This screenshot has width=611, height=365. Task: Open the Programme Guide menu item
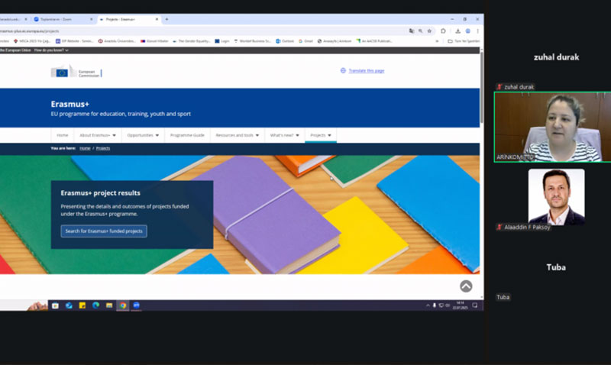(187, 135)
